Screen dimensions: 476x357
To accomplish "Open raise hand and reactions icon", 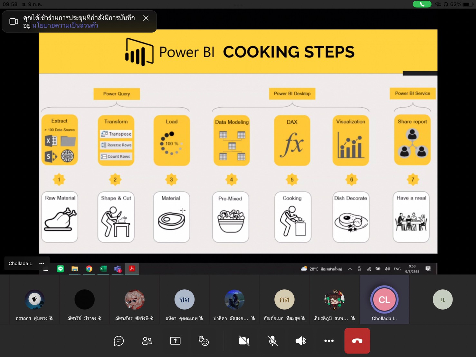I will pyautogui.click(x=204, y=341).
